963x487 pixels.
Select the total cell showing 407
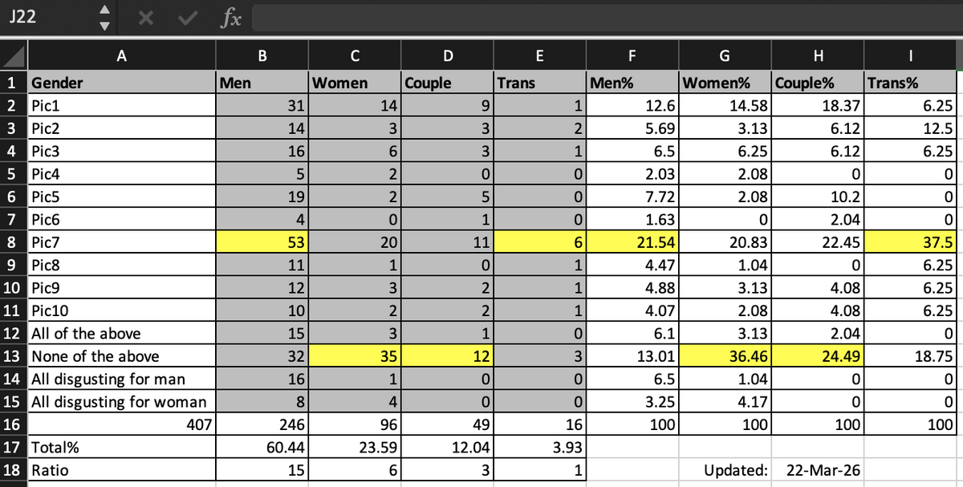120,423
